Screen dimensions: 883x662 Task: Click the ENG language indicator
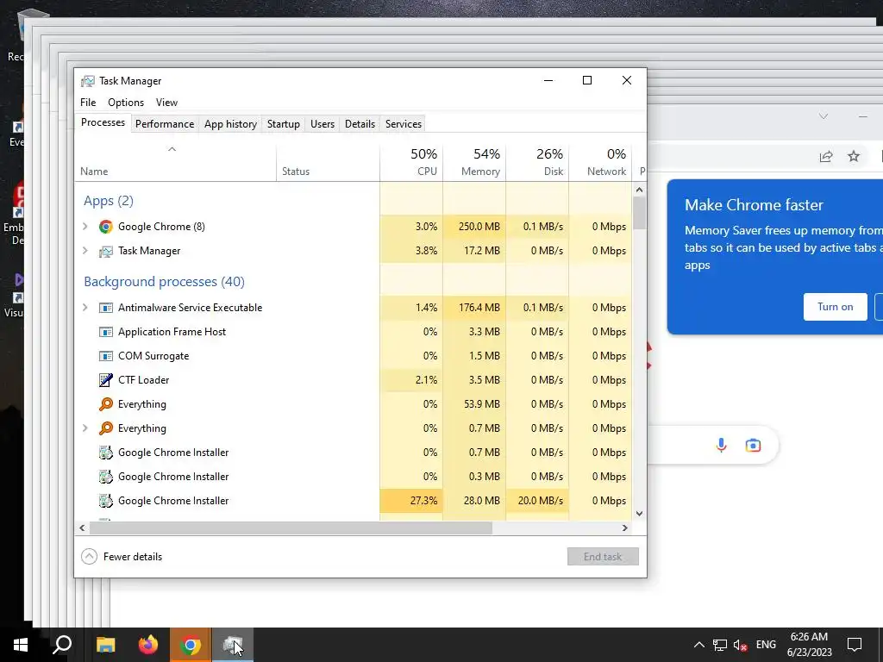766,645
